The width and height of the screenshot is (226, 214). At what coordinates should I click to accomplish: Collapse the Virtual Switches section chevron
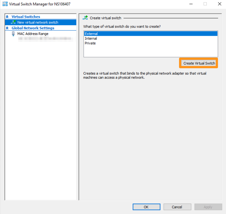(x=7, y=17)
